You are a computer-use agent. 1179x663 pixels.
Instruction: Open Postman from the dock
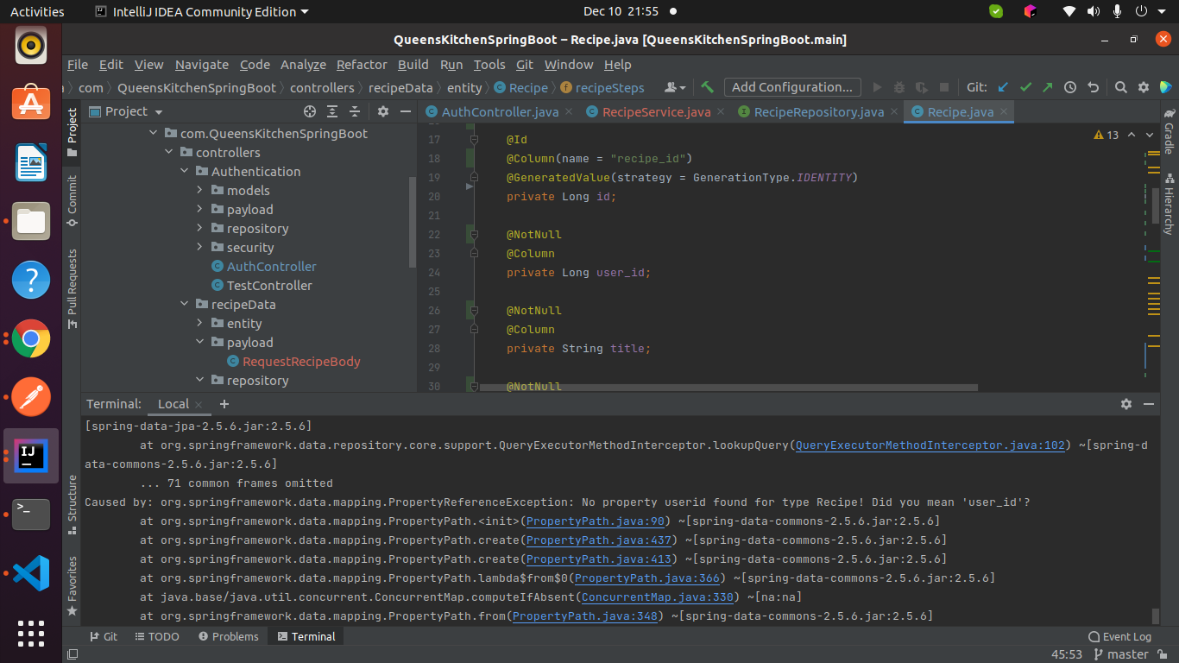pyautogui.click(x=31, y=397)
